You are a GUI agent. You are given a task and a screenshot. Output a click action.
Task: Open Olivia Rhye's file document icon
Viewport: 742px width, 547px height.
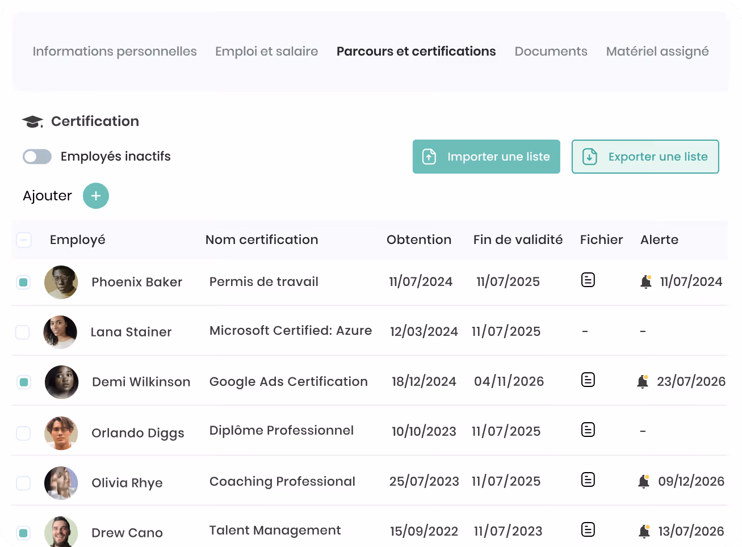point(588,479)
